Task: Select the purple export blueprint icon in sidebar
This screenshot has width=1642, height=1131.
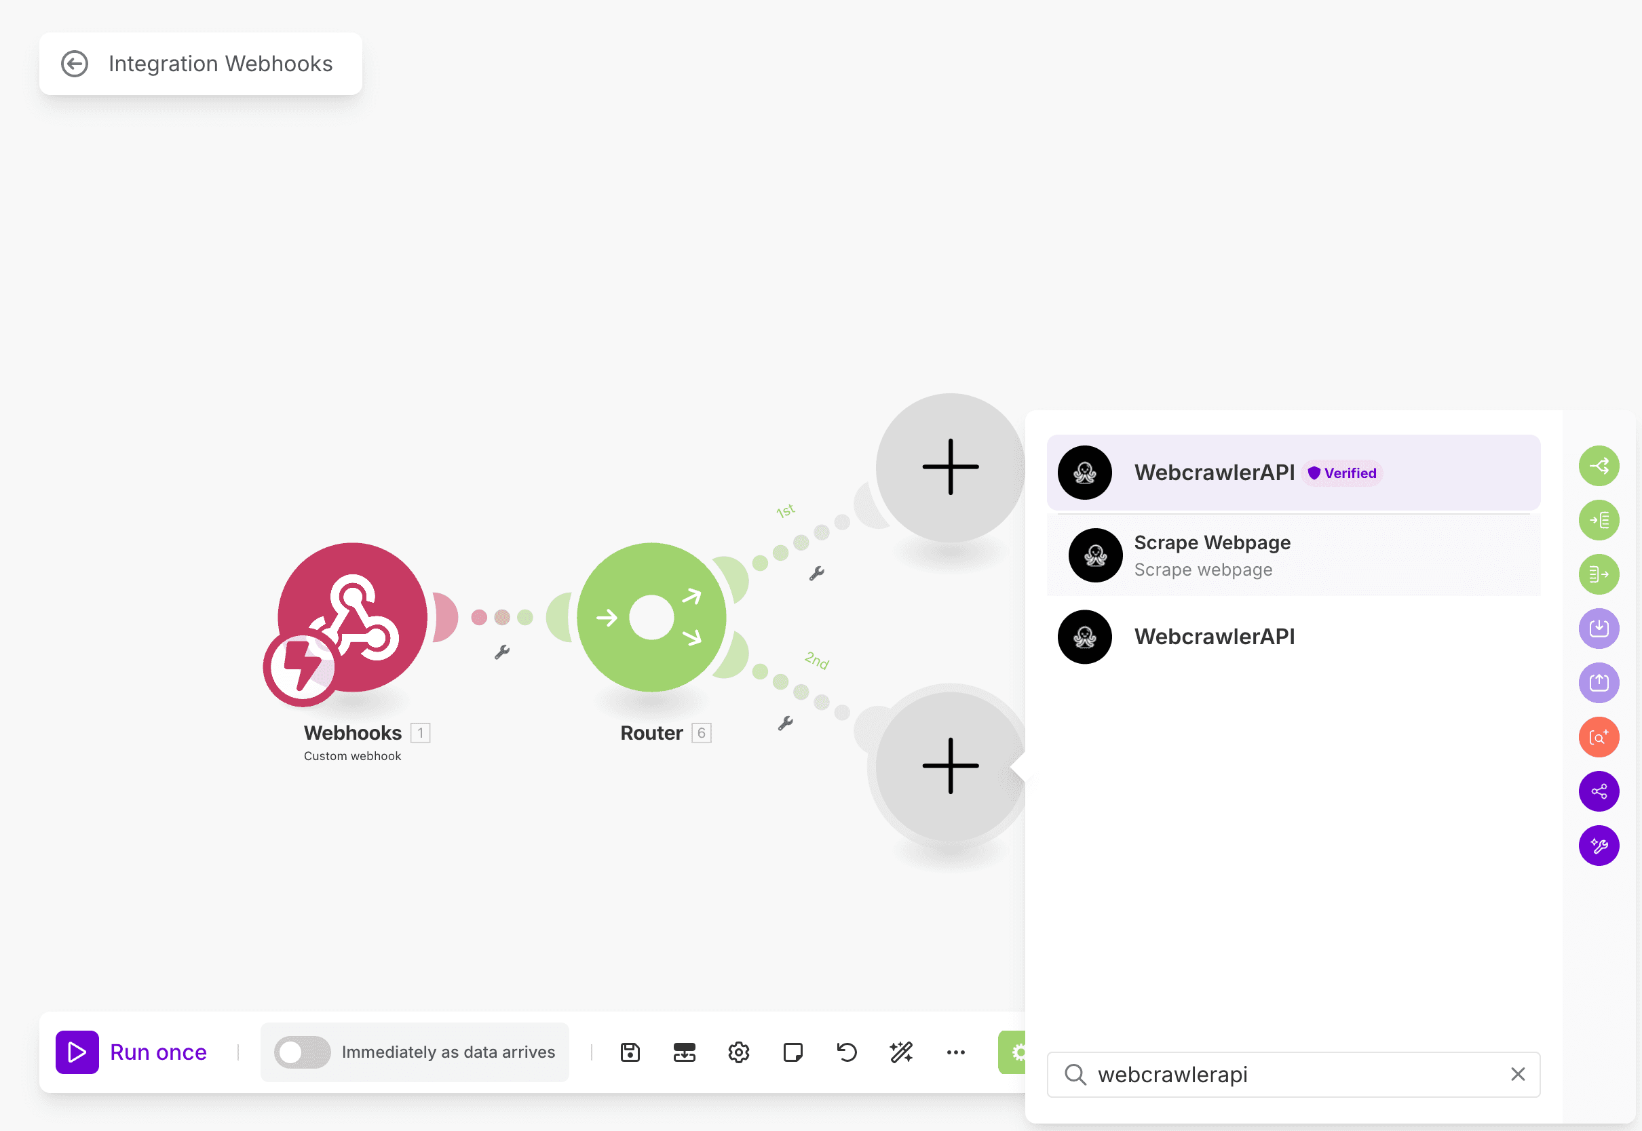Action: coord(1599,682)
